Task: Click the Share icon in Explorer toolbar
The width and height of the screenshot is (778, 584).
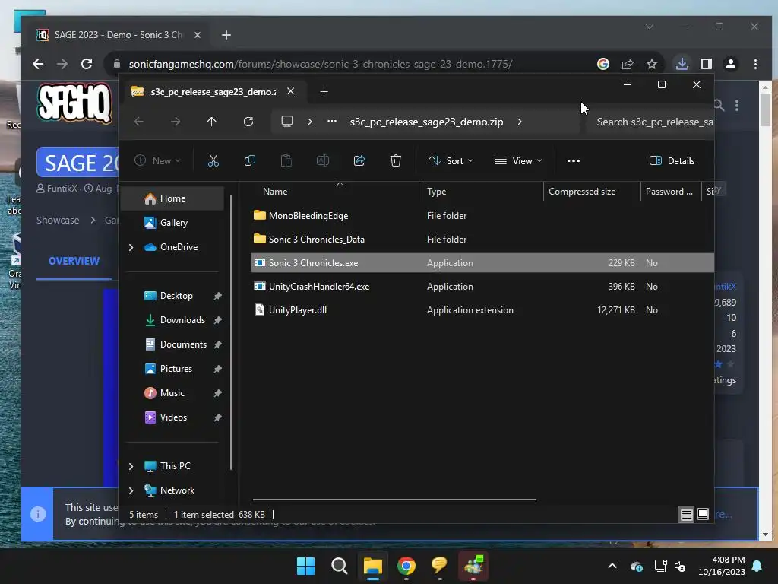Action: [x=359, y=160]
